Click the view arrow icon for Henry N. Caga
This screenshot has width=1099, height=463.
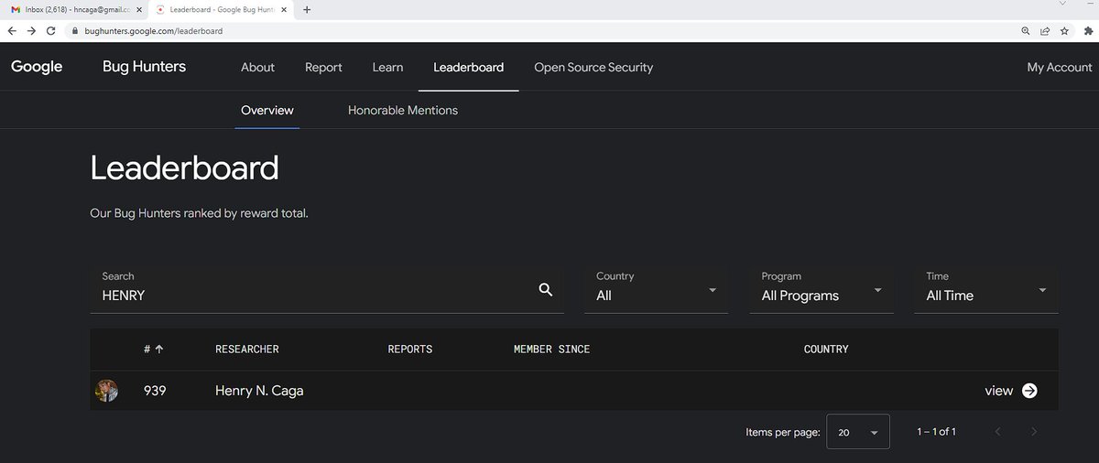1029,391
